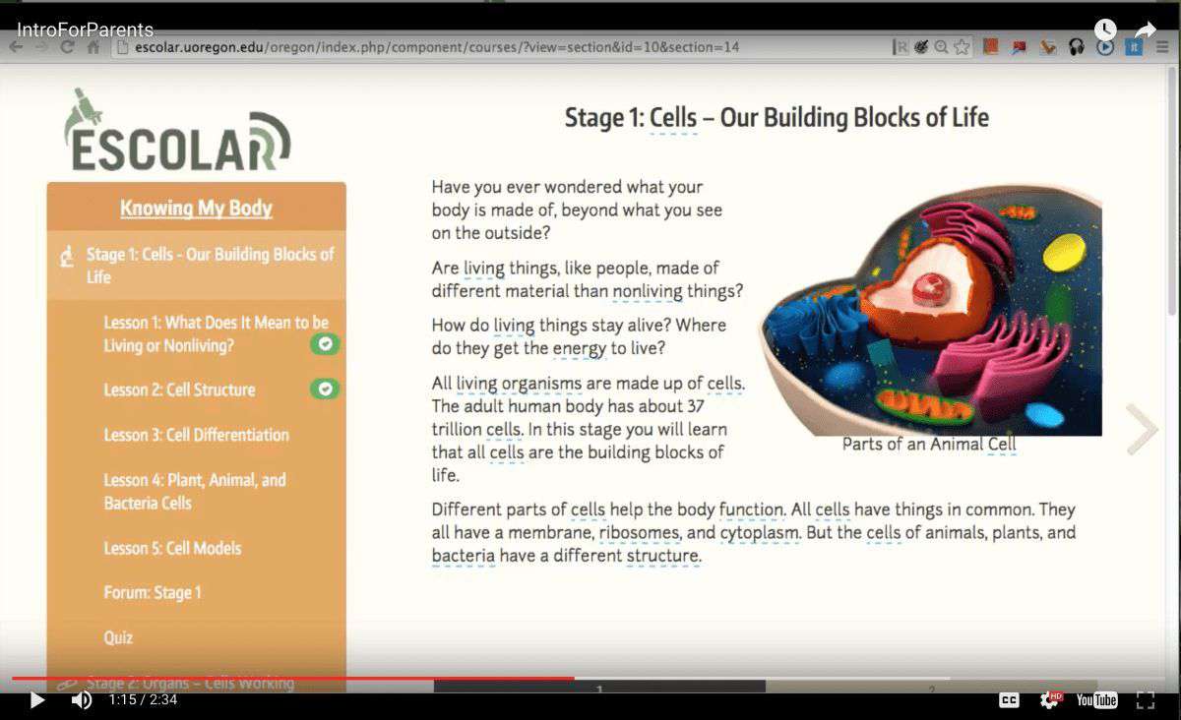The image size is (1181, 720).
Task: Click the red flag extension icon
Action: (x=1020, y=46)
